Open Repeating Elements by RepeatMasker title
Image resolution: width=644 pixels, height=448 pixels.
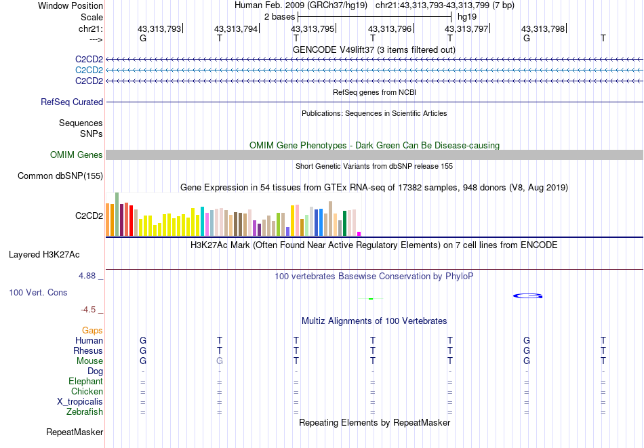tap(374, 422)
